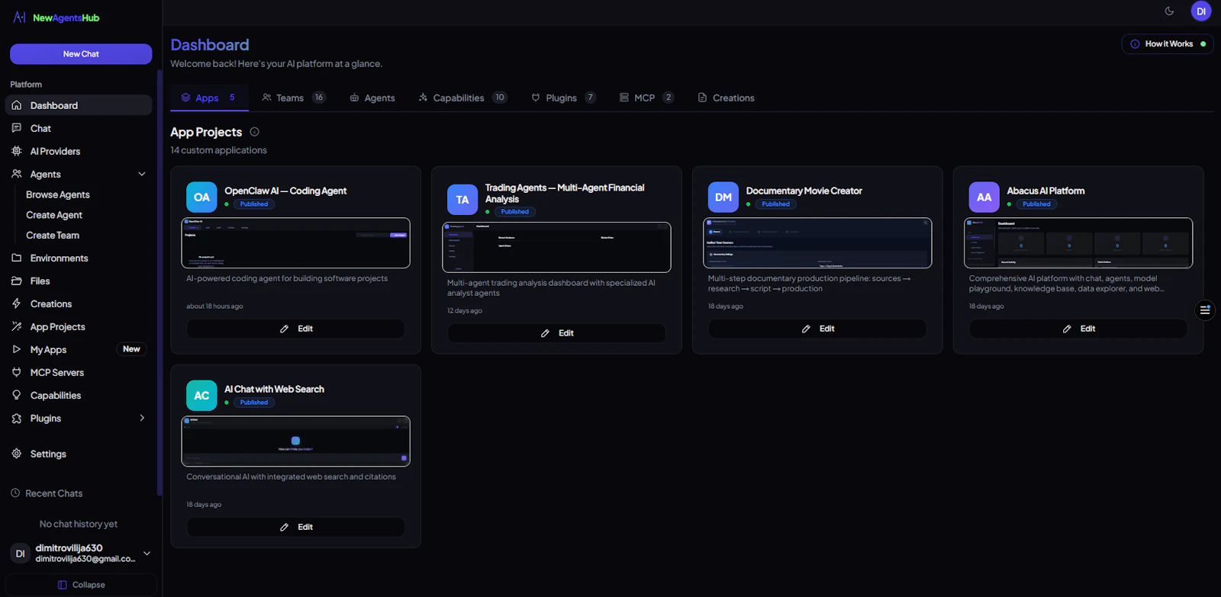Switch to the Plugins tab
The height and width of the screenshot is (597, 1221).
click(x=564, y=98)
